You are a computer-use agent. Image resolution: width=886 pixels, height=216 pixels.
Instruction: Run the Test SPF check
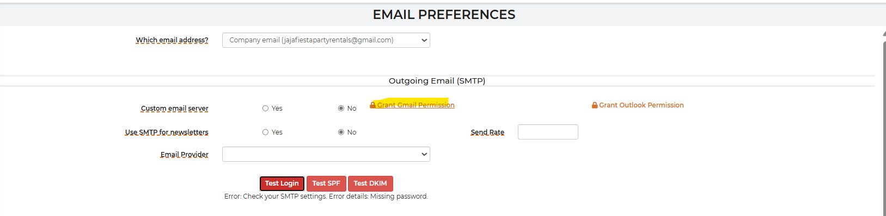[x=326, y=183]
